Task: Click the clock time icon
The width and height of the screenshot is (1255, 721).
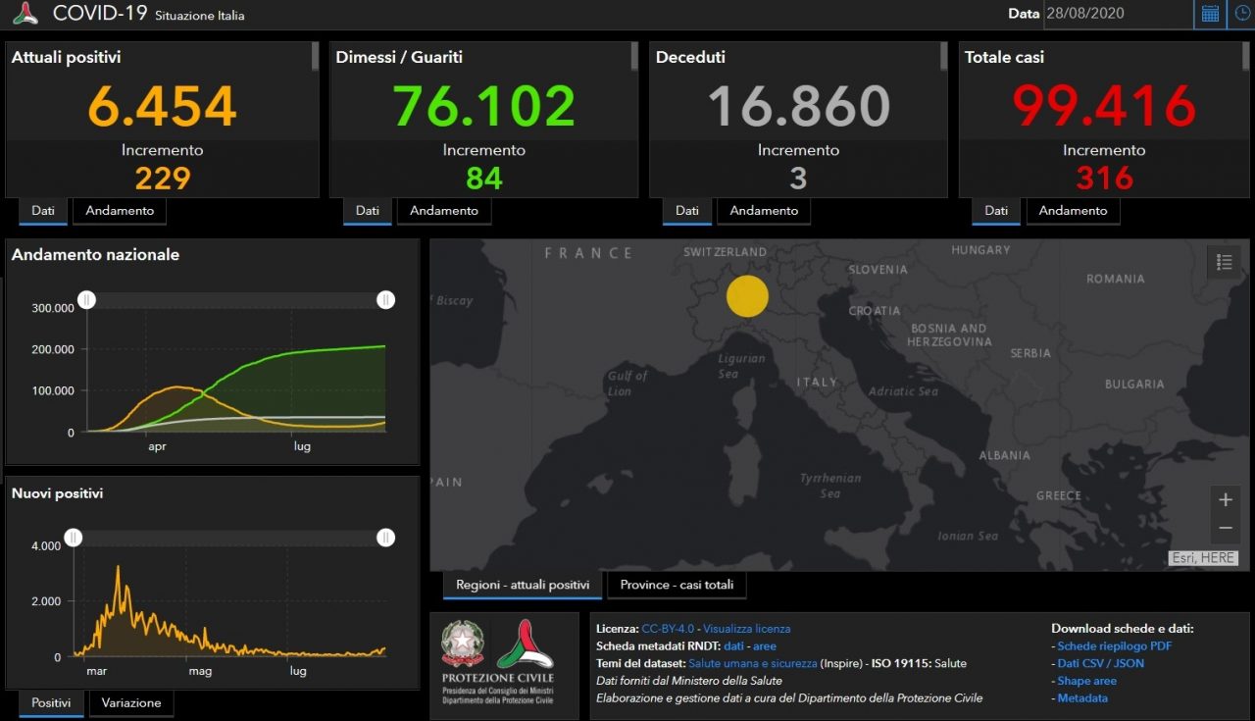Action: coord(1241,14)
